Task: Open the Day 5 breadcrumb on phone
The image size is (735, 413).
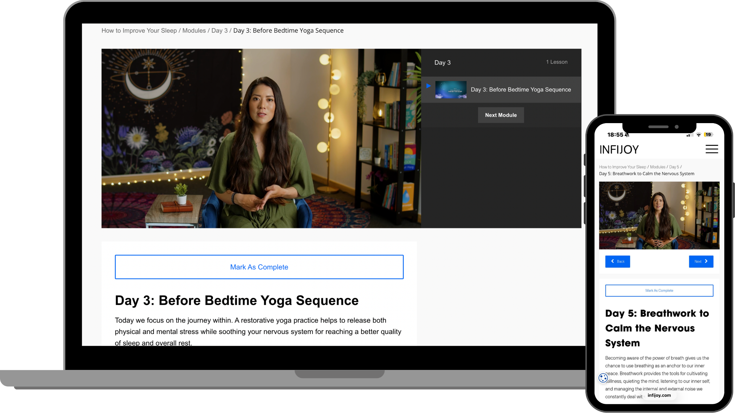Action: [674, 167]
